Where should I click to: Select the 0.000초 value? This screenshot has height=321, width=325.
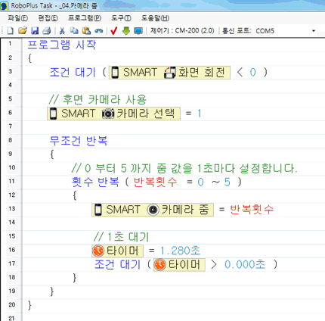click(245, 264)
